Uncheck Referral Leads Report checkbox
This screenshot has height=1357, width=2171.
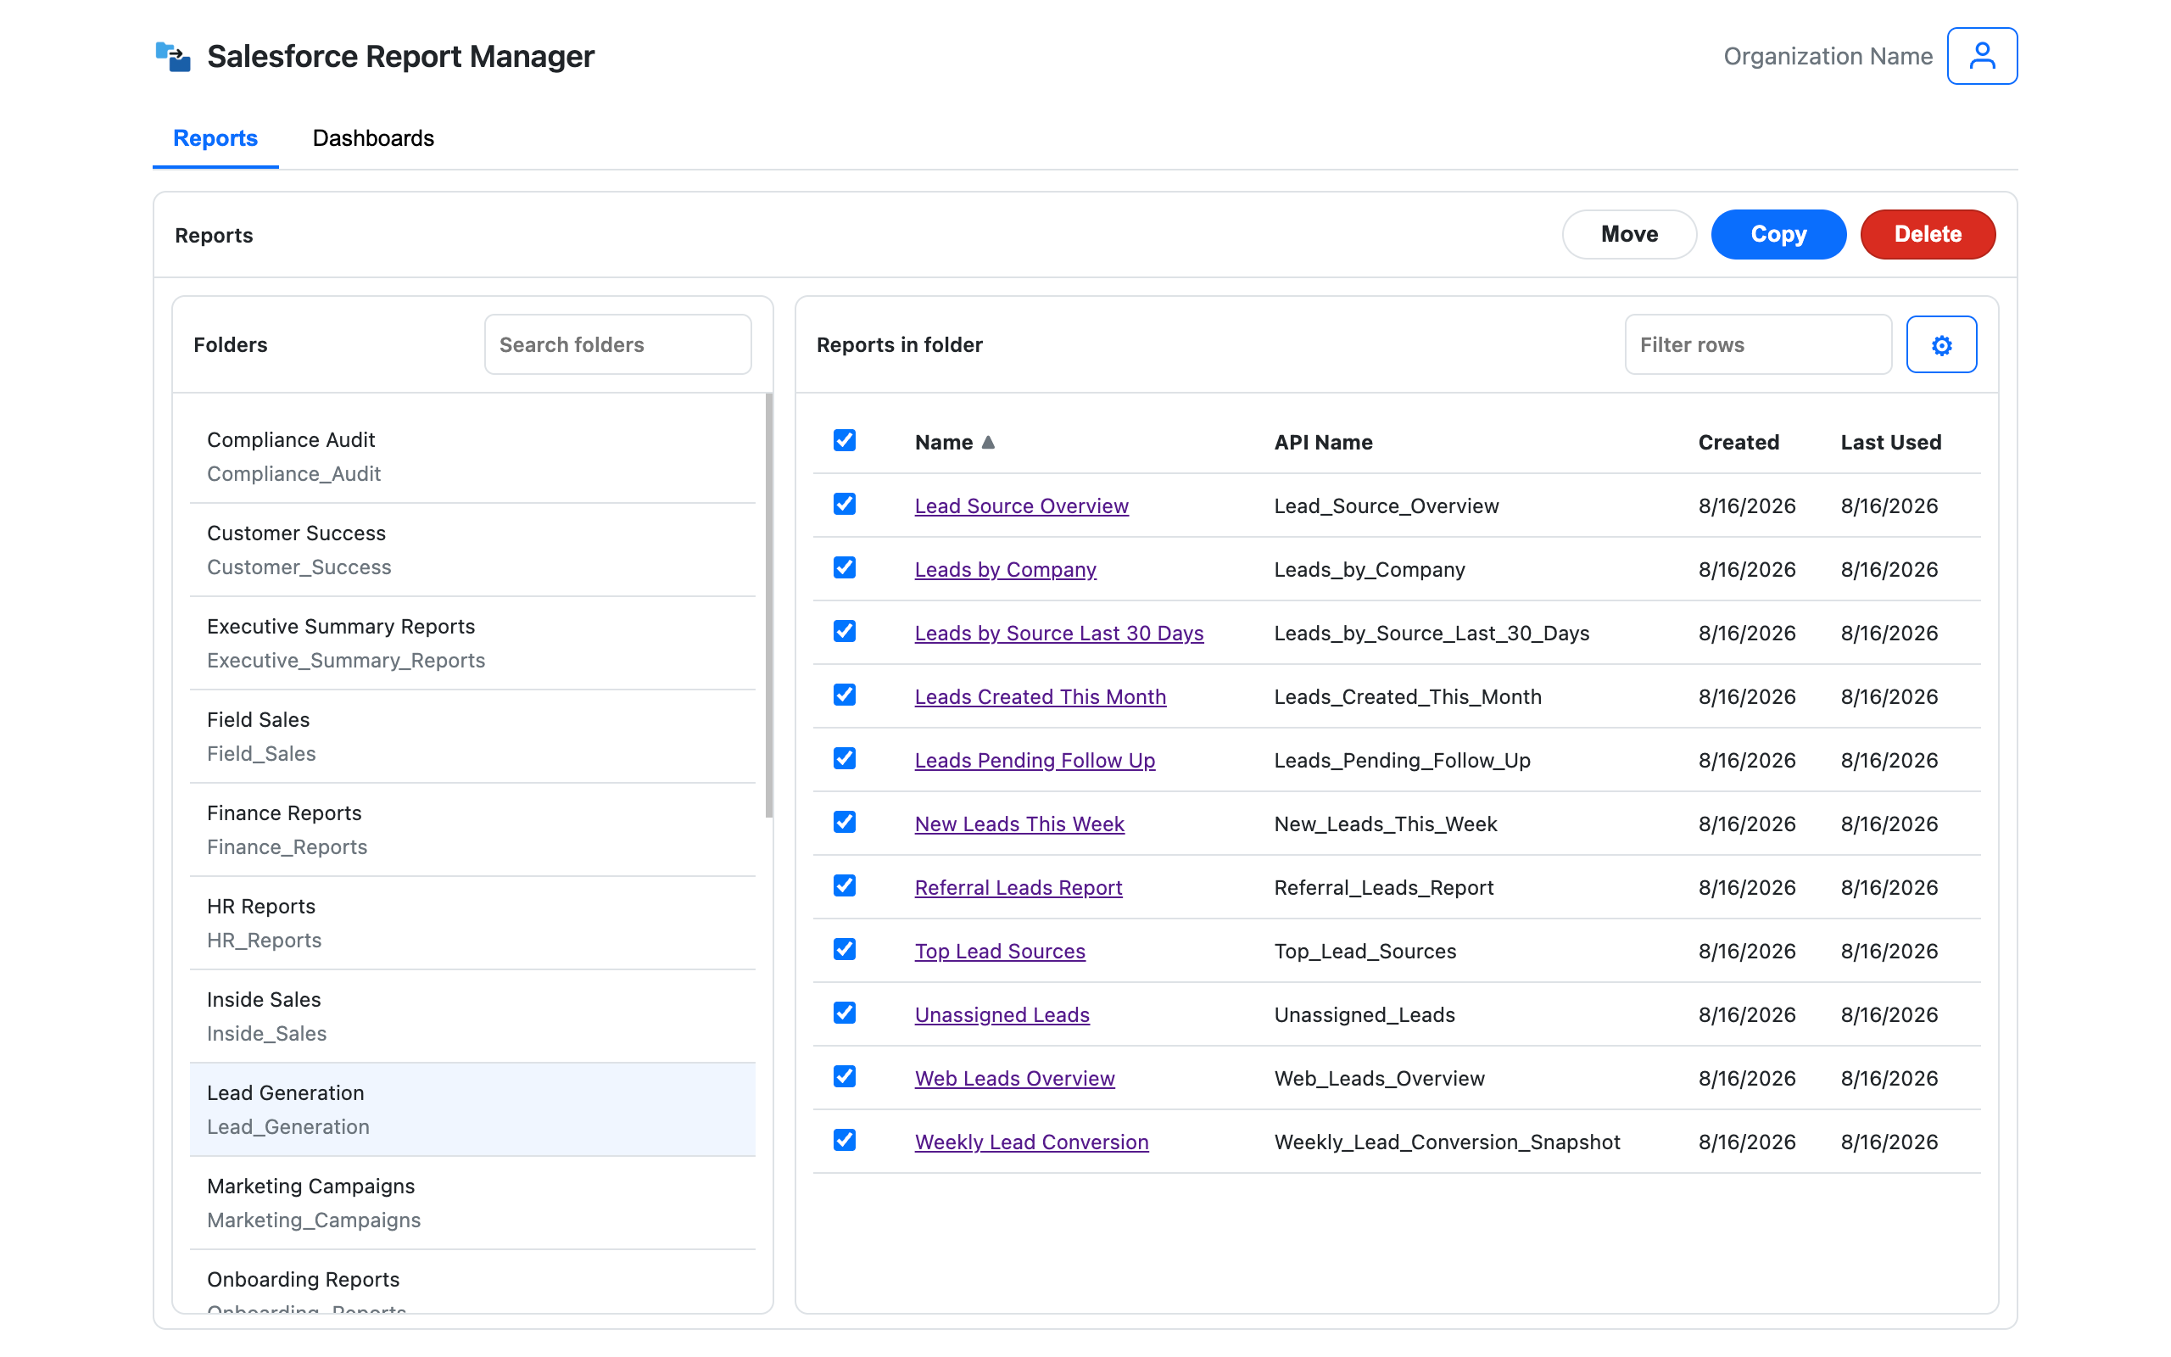[x=844, y=885]
